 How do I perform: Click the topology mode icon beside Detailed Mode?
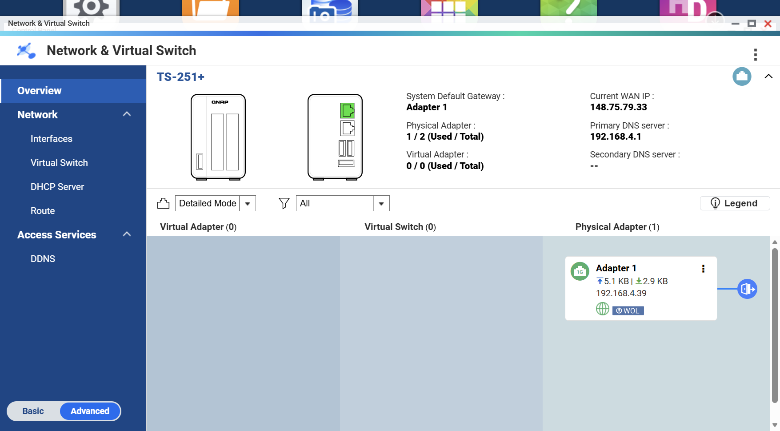tap(164, 203)
